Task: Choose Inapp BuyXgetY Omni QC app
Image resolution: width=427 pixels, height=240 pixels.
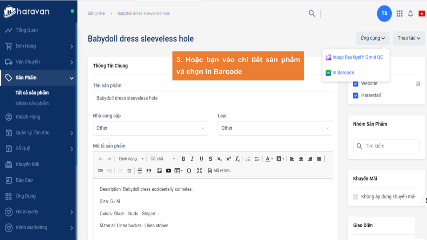Action: (357, 57)
